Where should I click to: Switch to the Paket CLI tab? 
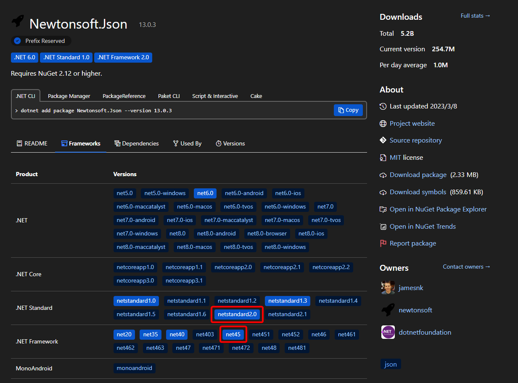tap(169, 96)
